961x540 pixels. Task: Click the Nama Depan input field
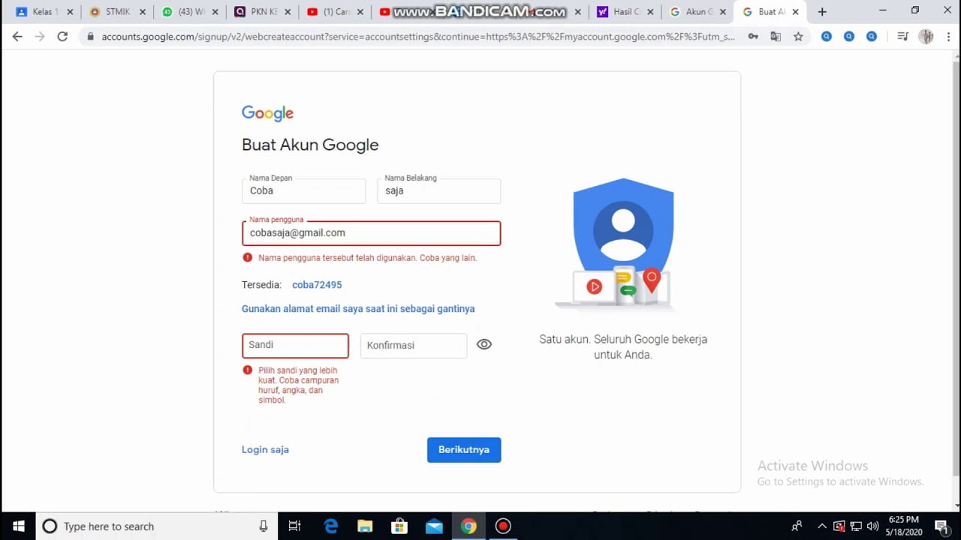point(303,190)
